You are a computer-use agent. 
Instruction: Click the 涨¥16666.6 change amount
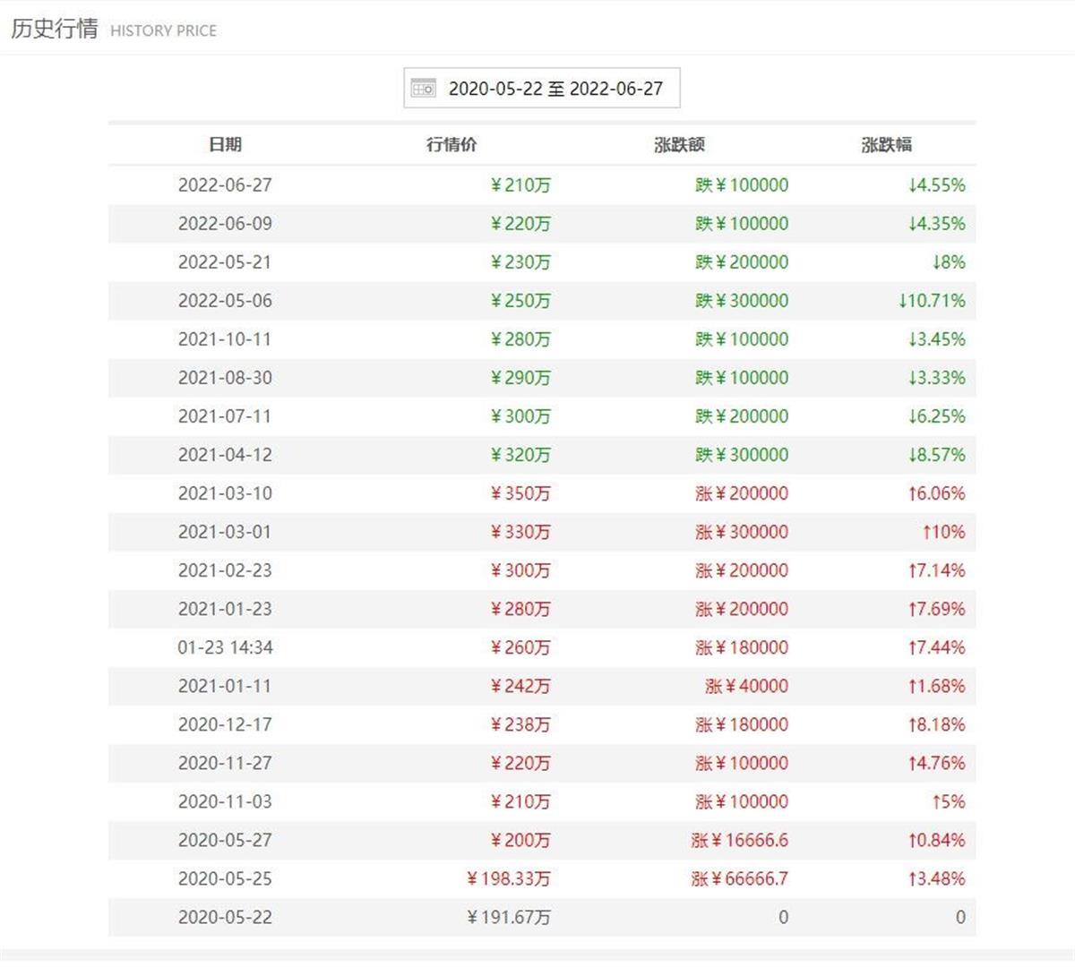pos(740,840)
